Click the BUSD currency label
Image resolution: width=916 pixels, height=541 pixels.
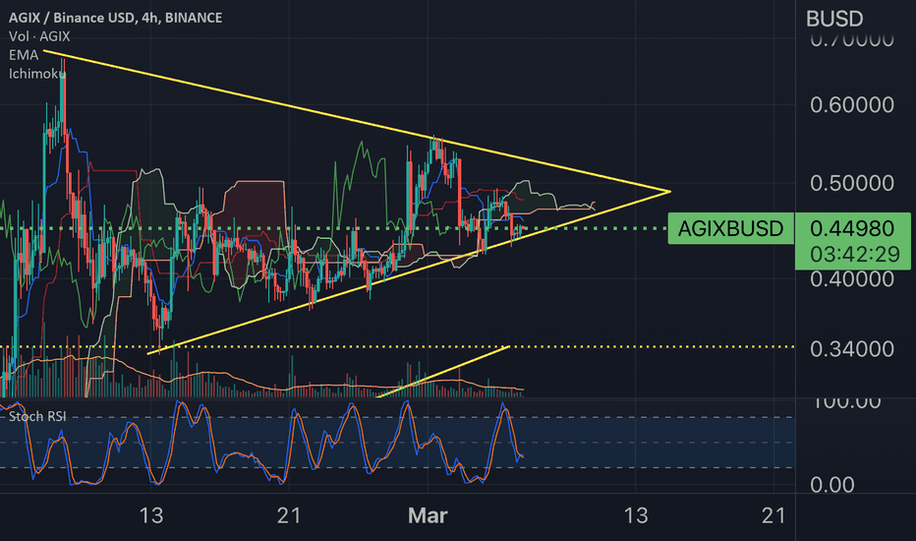coord(834,20)
